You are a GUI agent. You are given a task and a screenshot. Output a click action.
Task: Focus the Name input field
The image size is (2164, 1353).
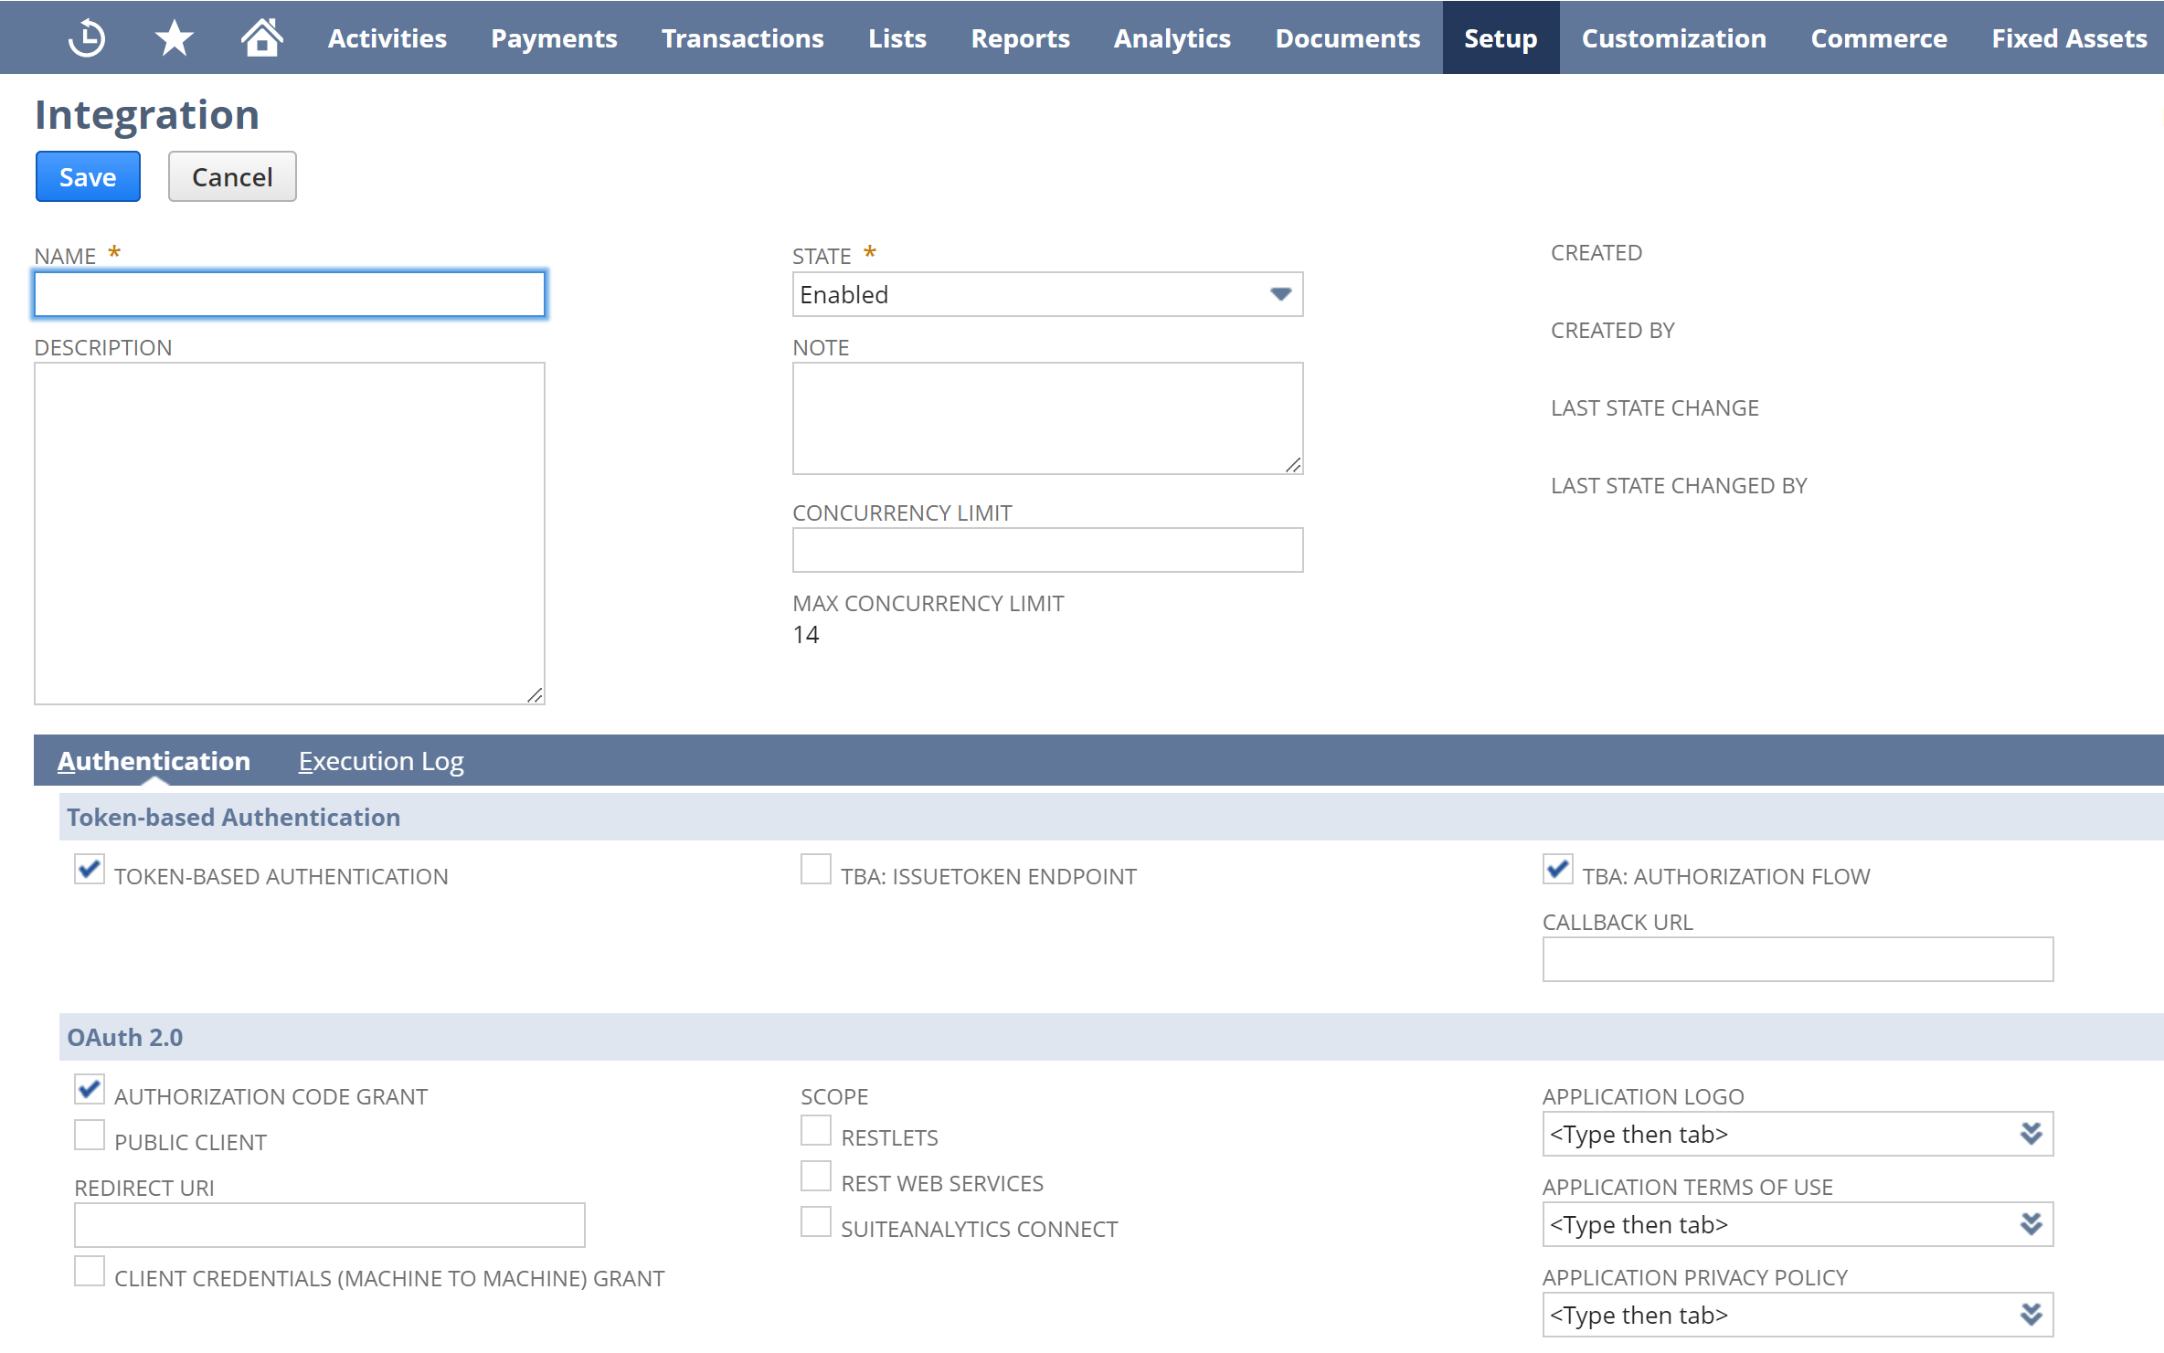click(x=290, y=294)
